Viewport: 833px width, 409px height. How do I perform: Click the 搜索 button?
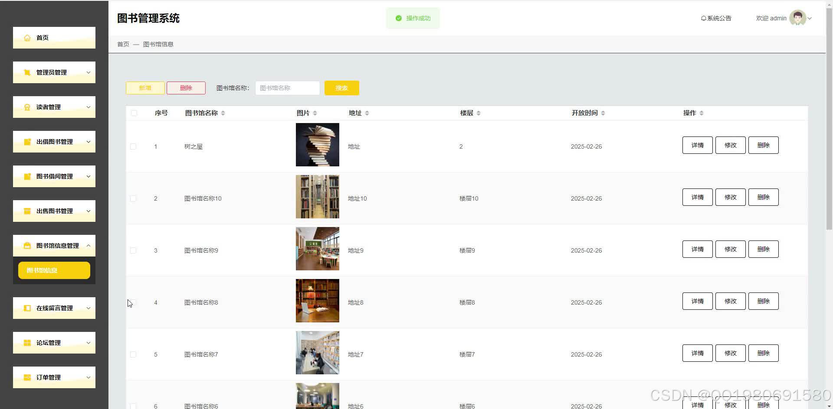pyautogui.click(x=342, y=88)
